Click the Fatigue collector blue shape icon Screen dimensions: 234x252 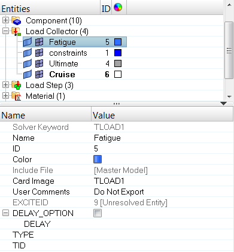28,42
